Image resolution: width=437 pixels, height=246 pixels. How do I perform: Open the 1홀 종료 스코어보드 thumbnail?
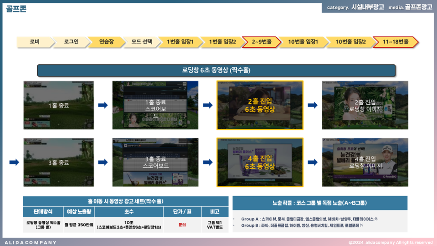(155, 105)
